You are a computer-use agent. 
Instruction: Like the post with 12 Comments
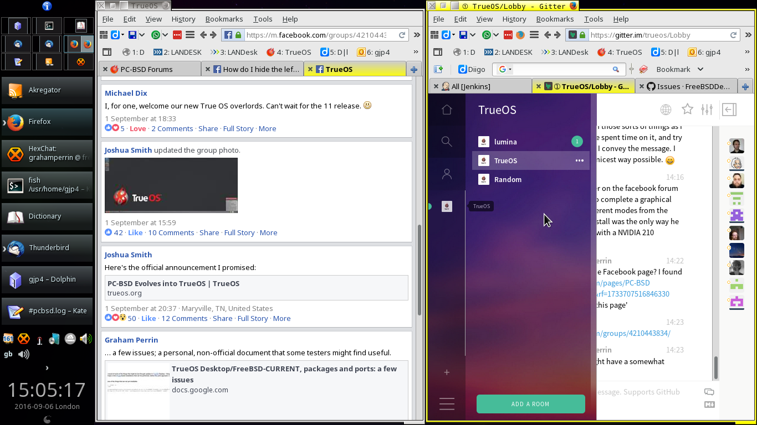[149, 318]
